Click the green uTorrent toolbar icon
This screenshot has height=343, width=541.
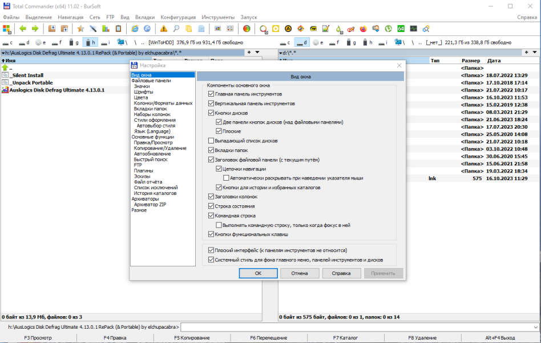[389, 29]
